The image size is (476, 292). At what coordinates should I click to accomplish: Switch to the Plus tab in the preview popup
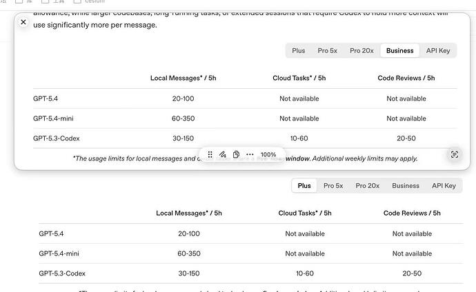(299, 50)
